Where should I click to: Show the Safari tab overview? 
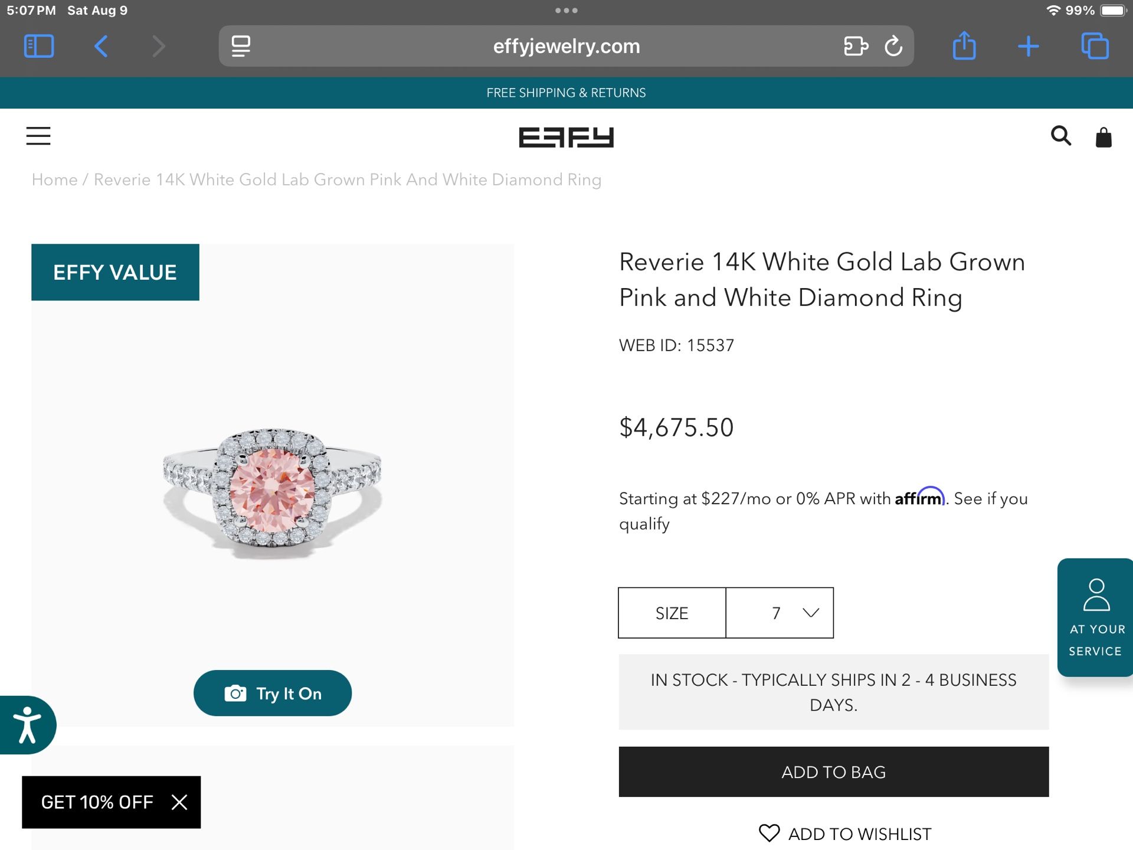[x=1095, y=46]
